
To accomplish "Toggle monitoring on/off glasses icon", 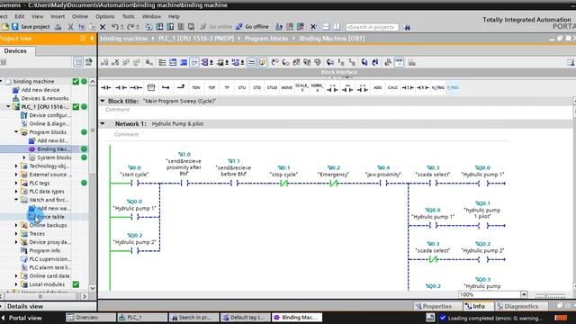I will coord(399,62).
